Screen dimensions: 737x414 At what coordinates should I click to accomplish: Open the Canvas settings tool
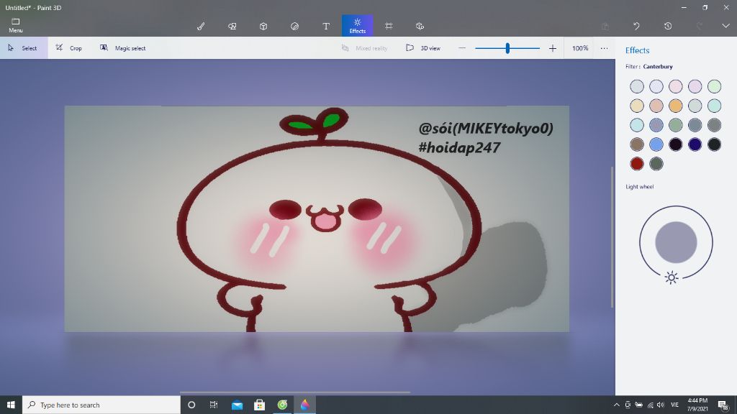pyautogui.click(x=389, y=27)
